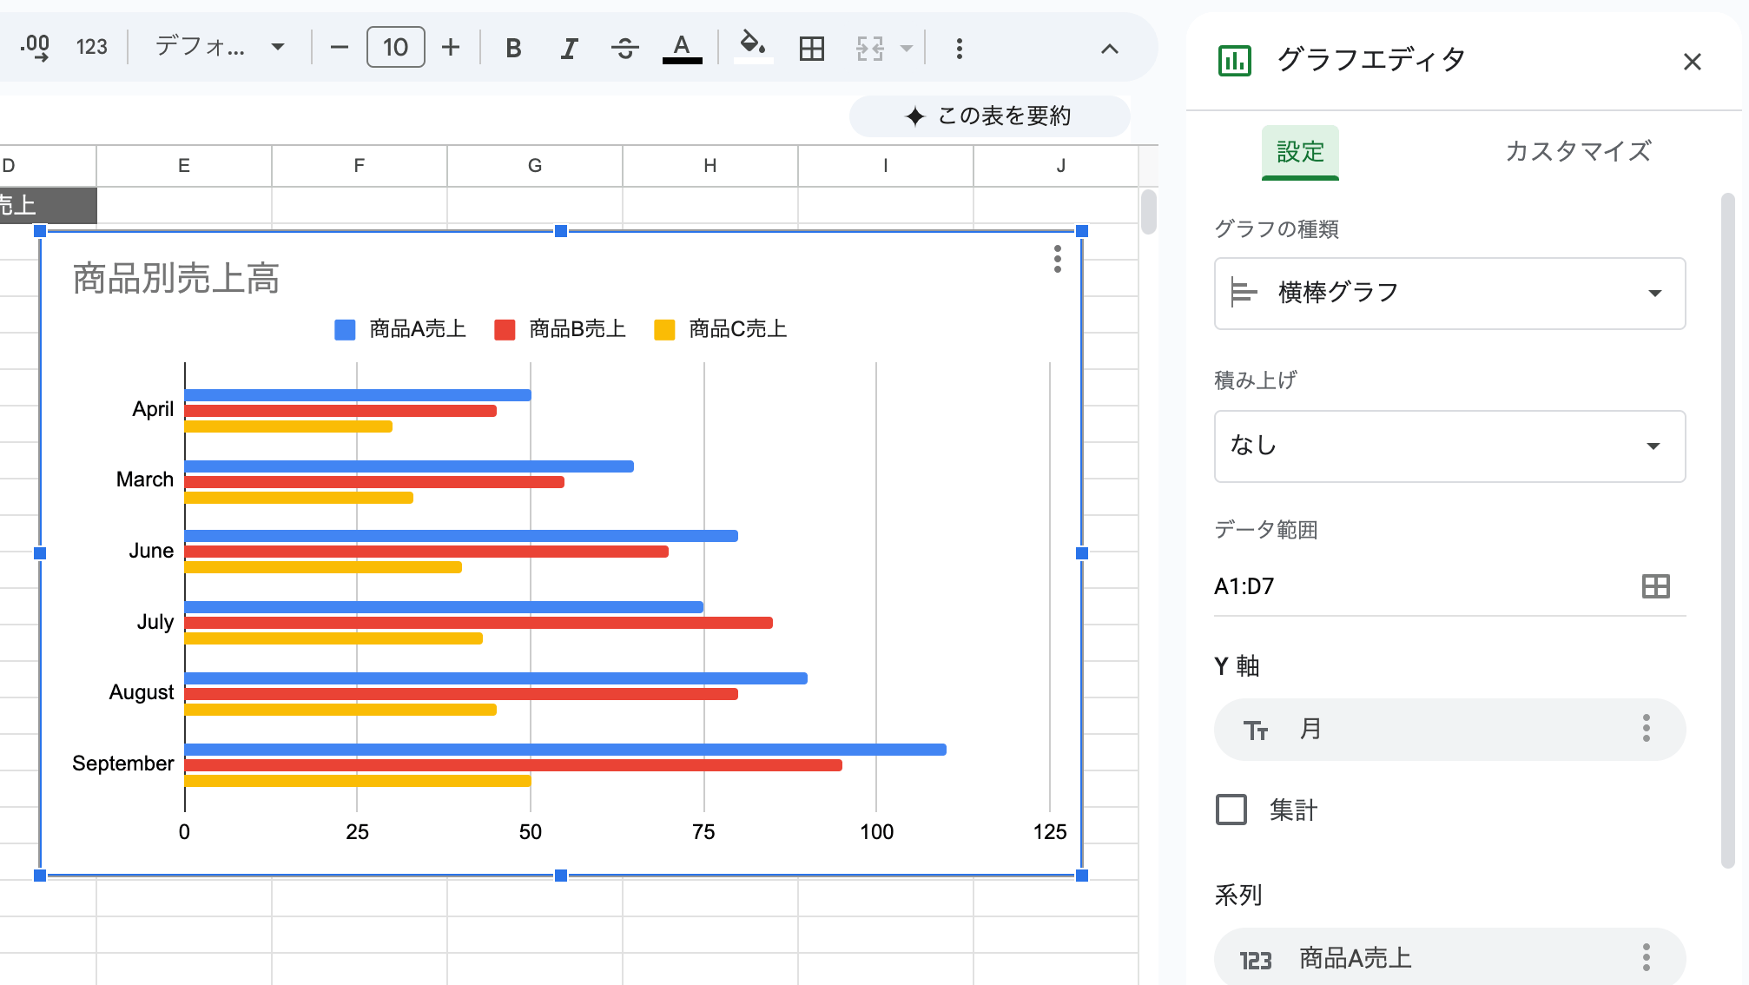Toggle italic formatting
Screen dimensions: 1749x985
[x=568, y=48]
